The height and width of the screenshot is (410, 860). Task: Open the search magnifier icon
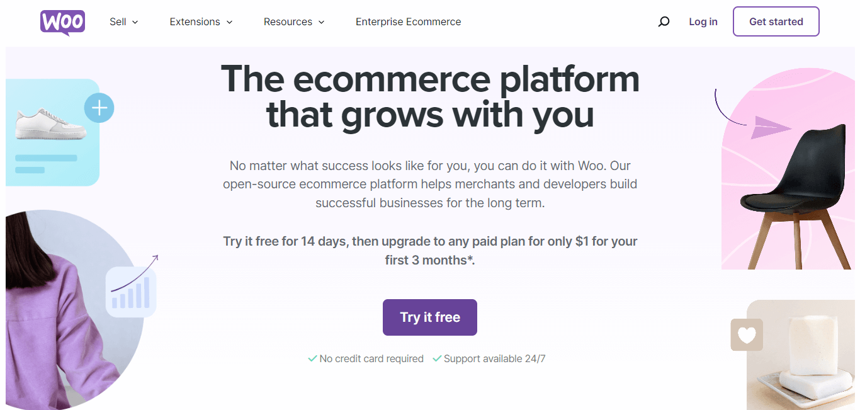tap(664, 21)
